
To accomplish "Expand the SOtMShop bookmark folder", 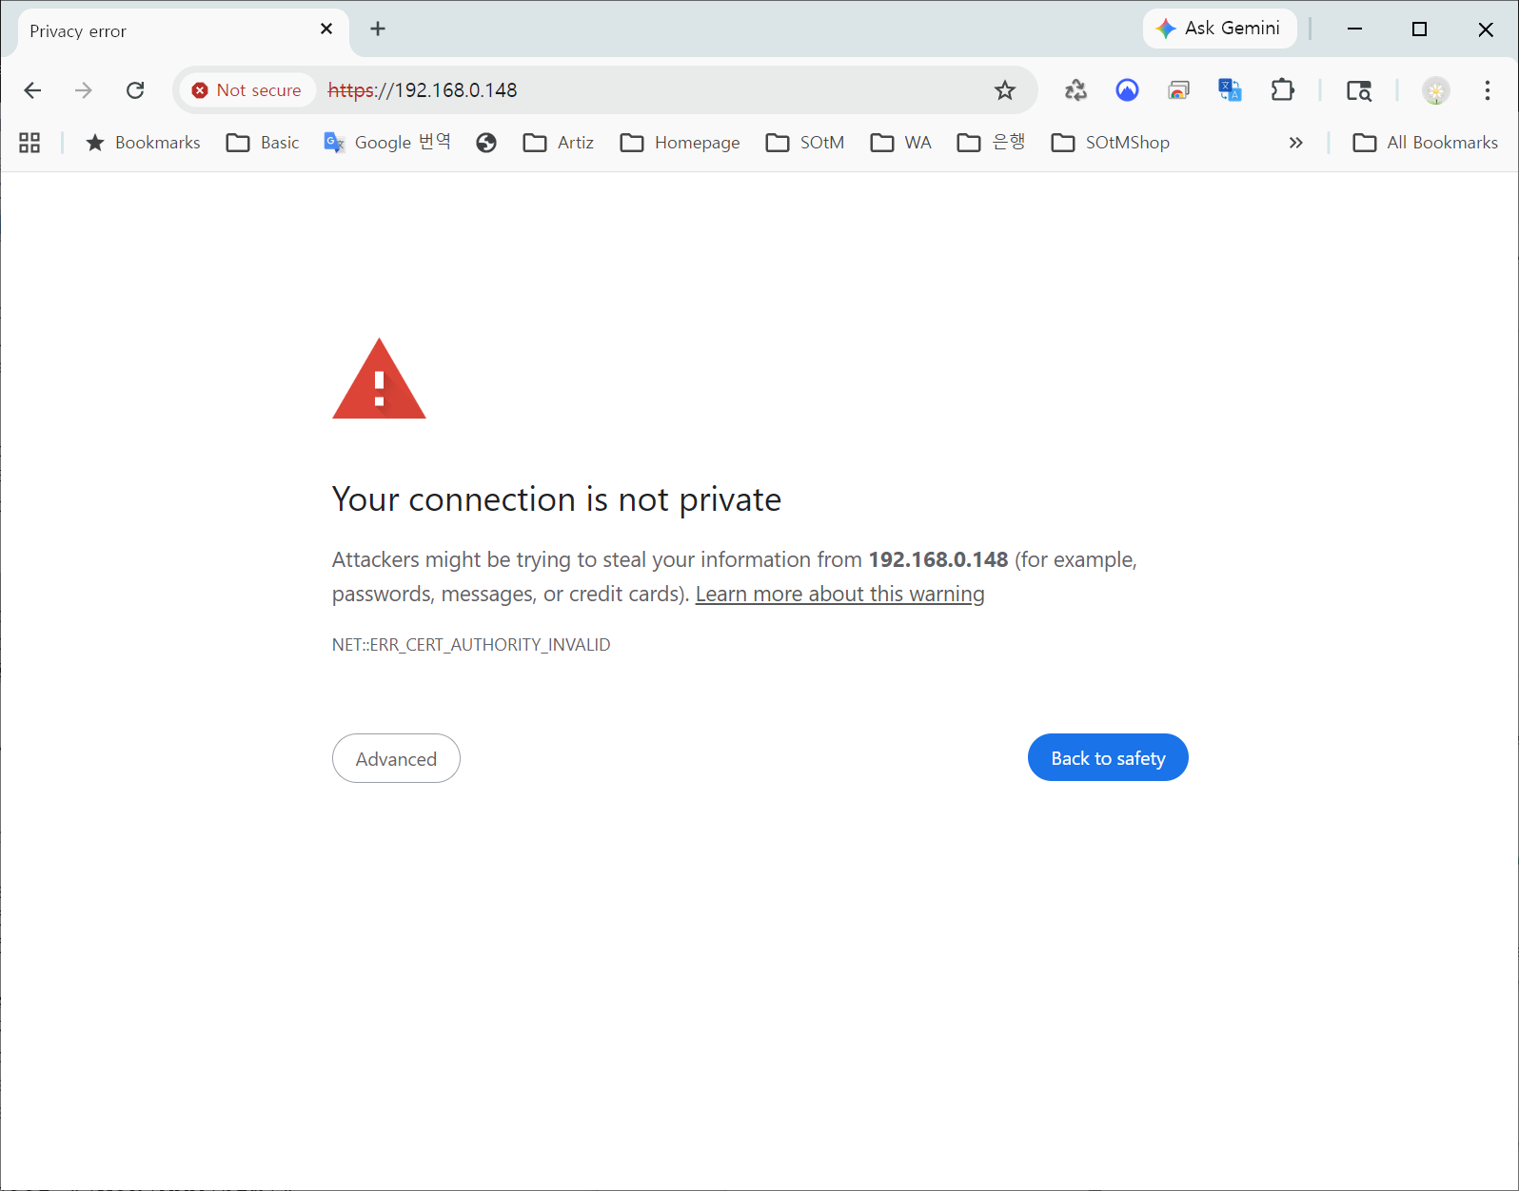I will tap(1110, 143).
